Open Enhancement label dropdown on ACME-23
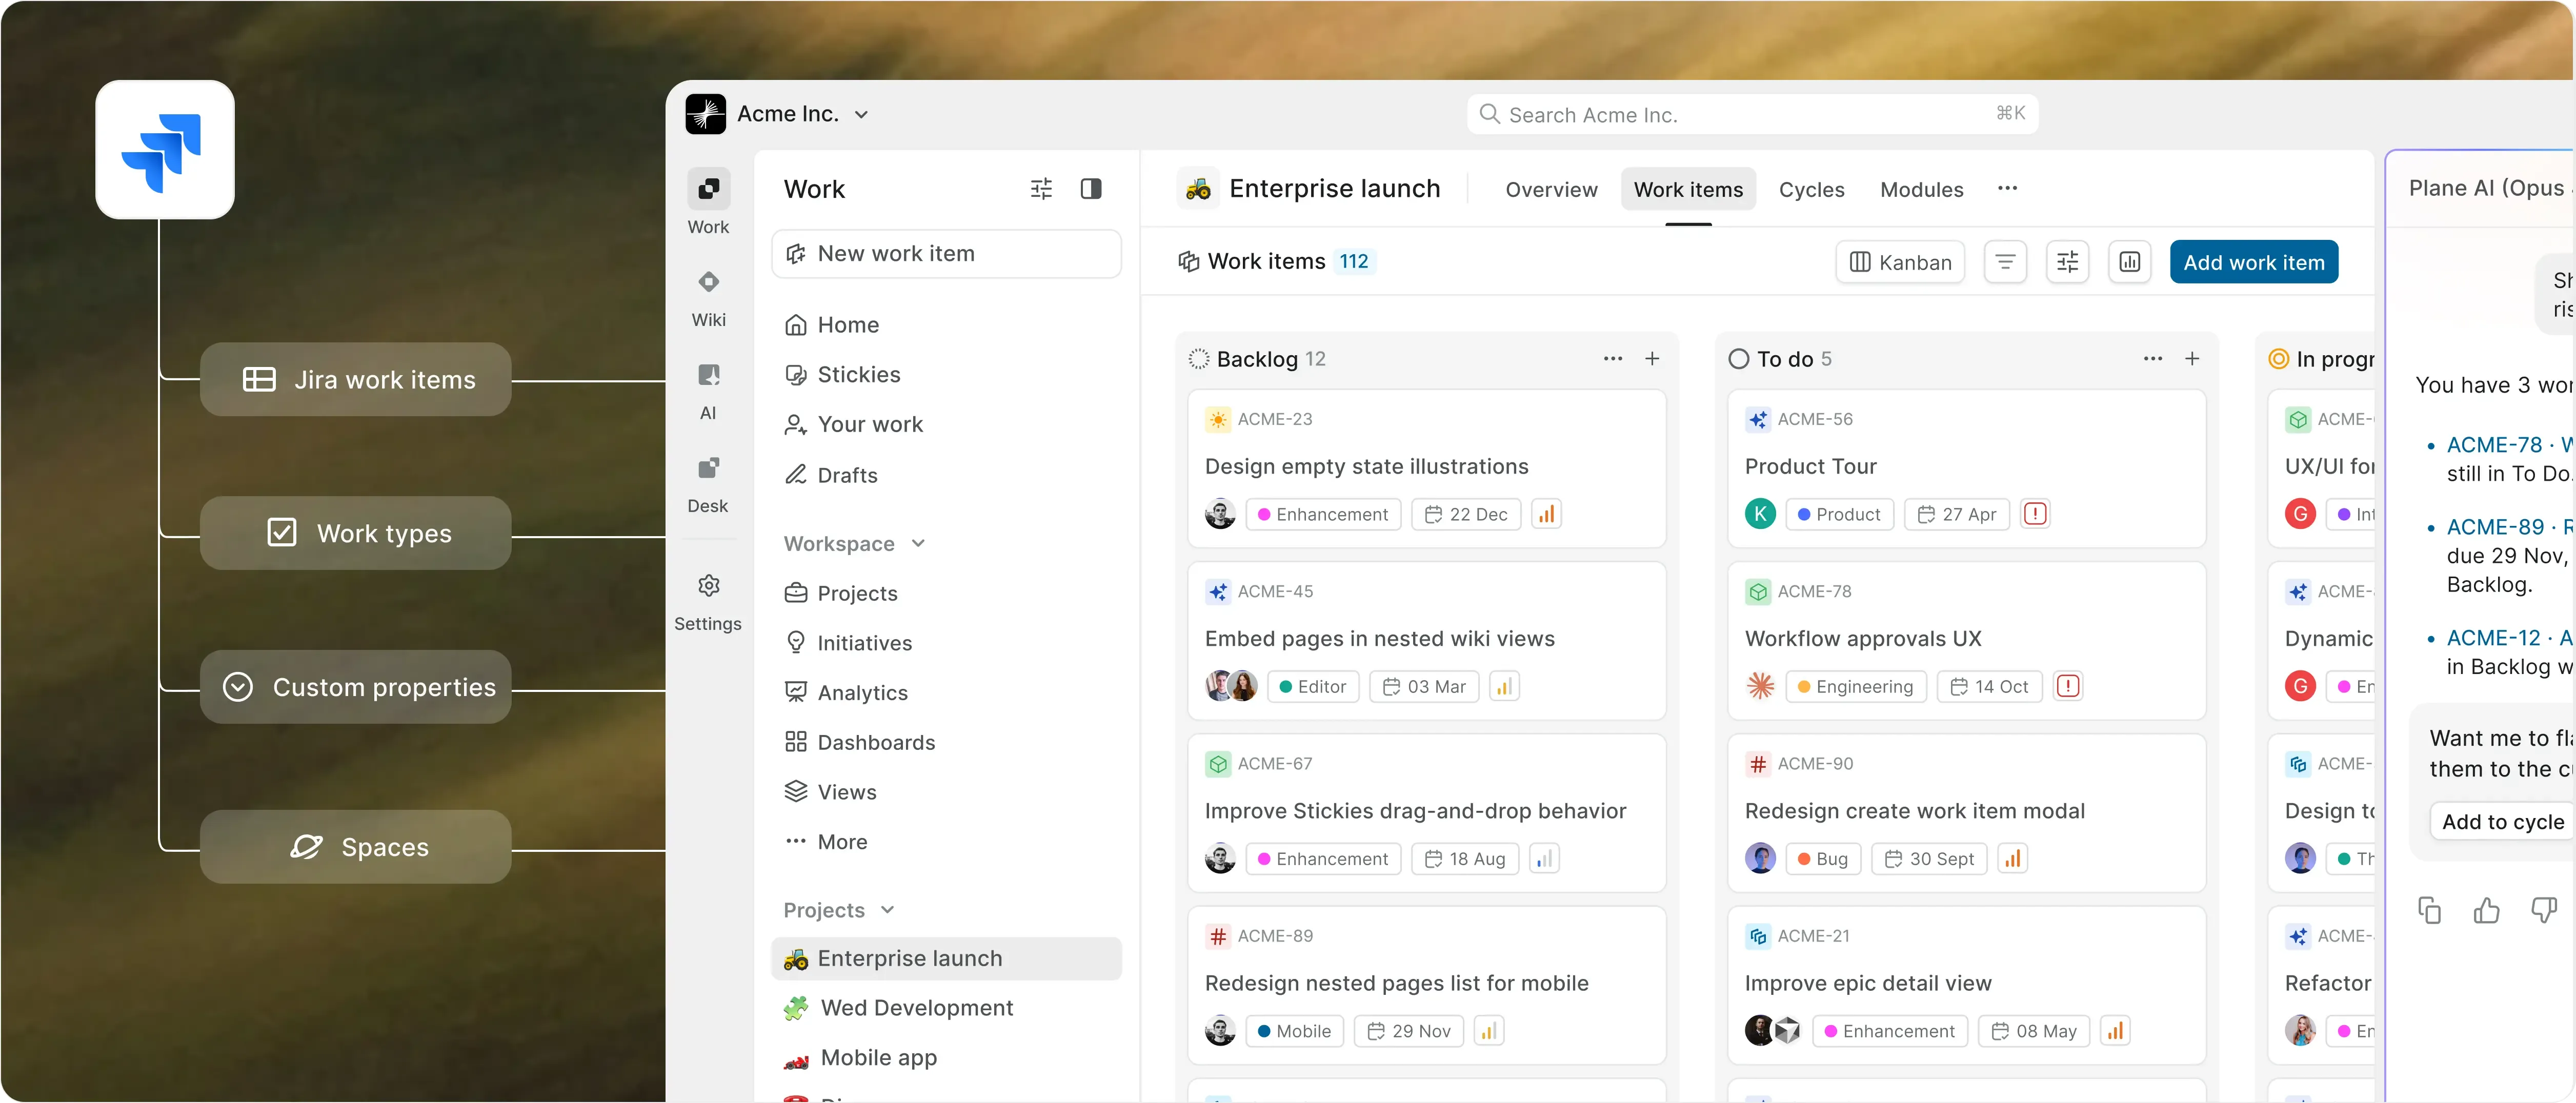The height and width of the screenshot is (1103, 2576). point(1323,514)
